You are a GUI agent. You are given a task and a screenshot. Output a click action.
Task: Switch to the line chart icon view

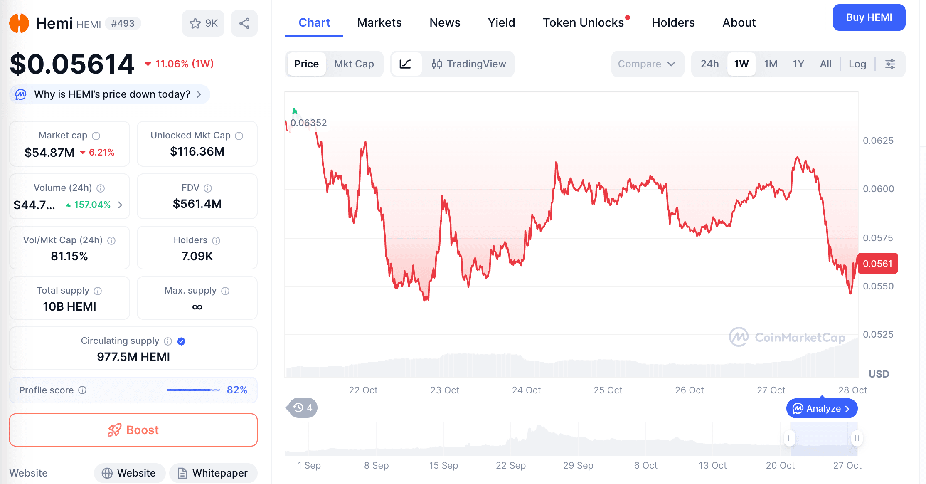pyautogui.click(x=405, y=64)
